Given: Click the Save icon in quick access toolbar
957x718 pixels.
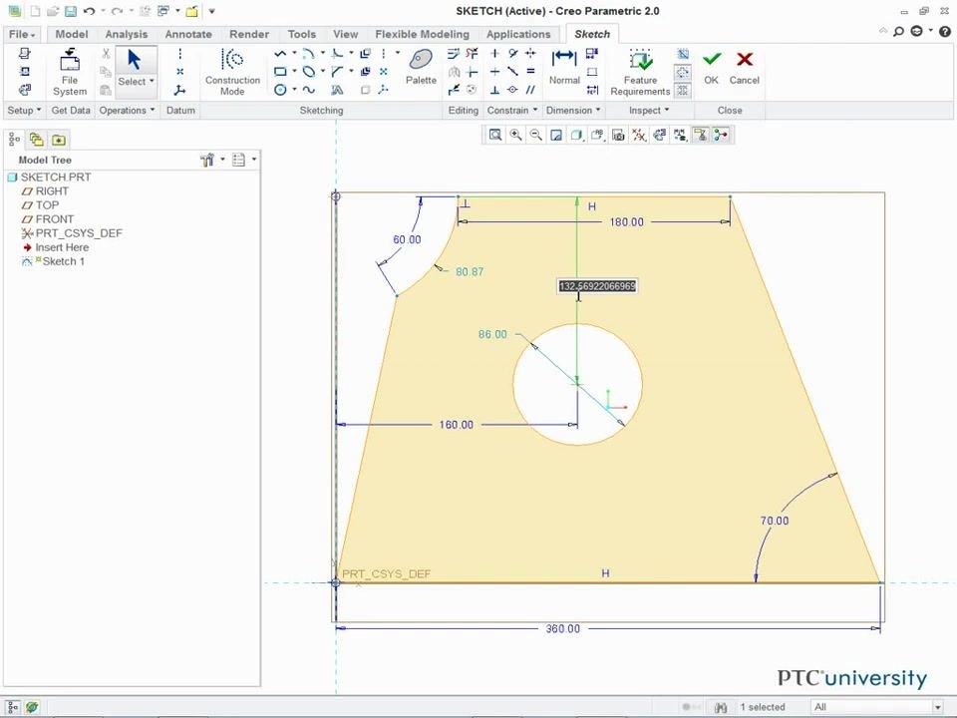Looking at the screenshot, I should (x=70, y=11).
